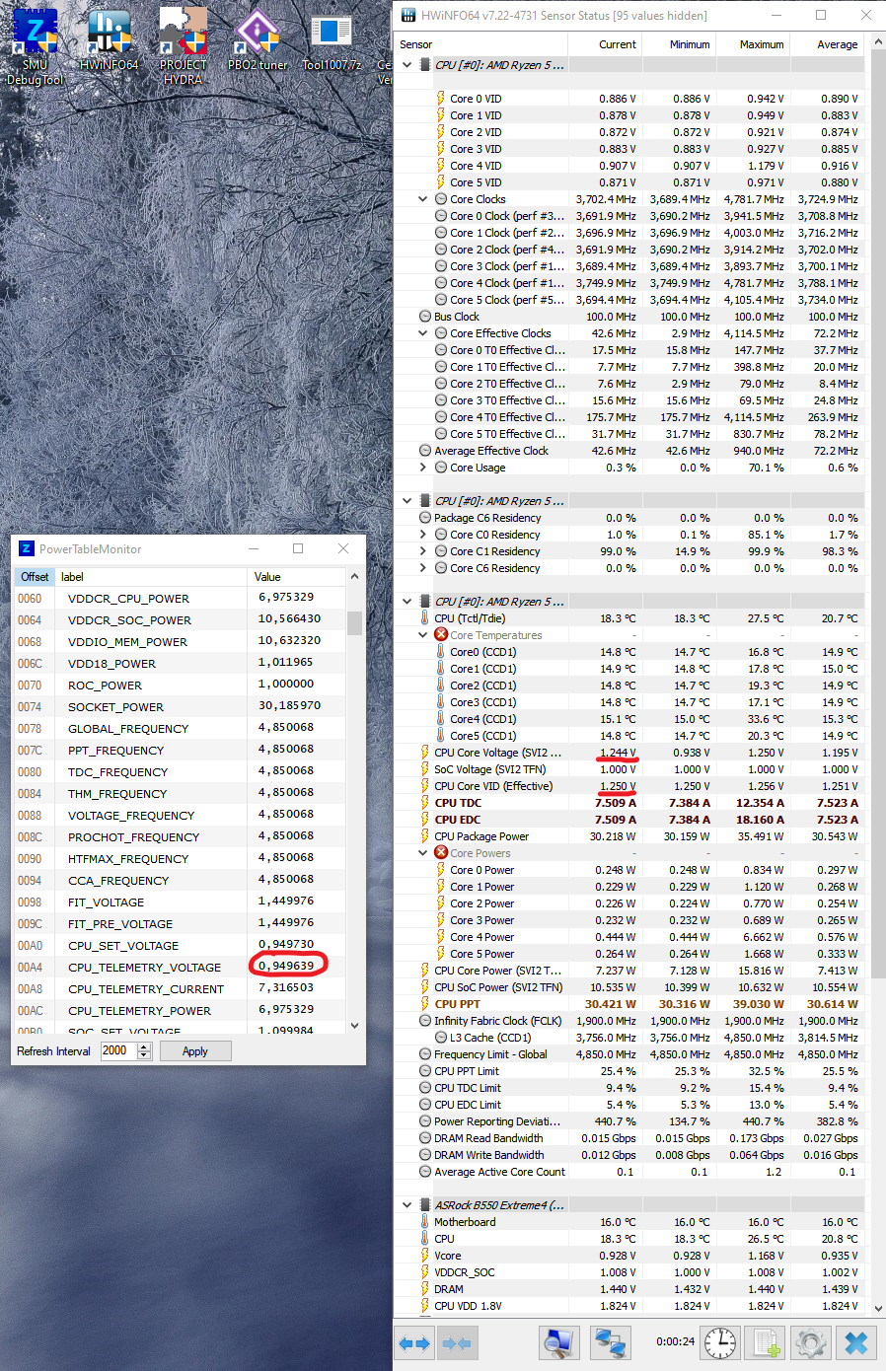Expand the Core C1 Residency row
The image size is (886, 1371).
tap(423, 551)
